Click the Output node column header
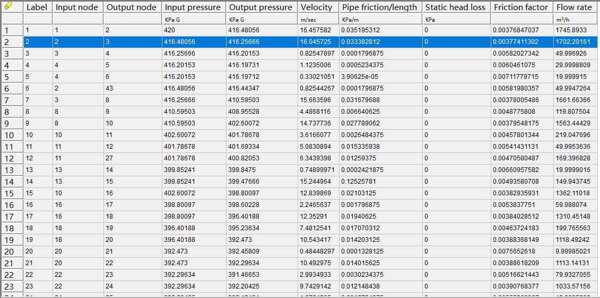The image size is (600, 298). 132,7
